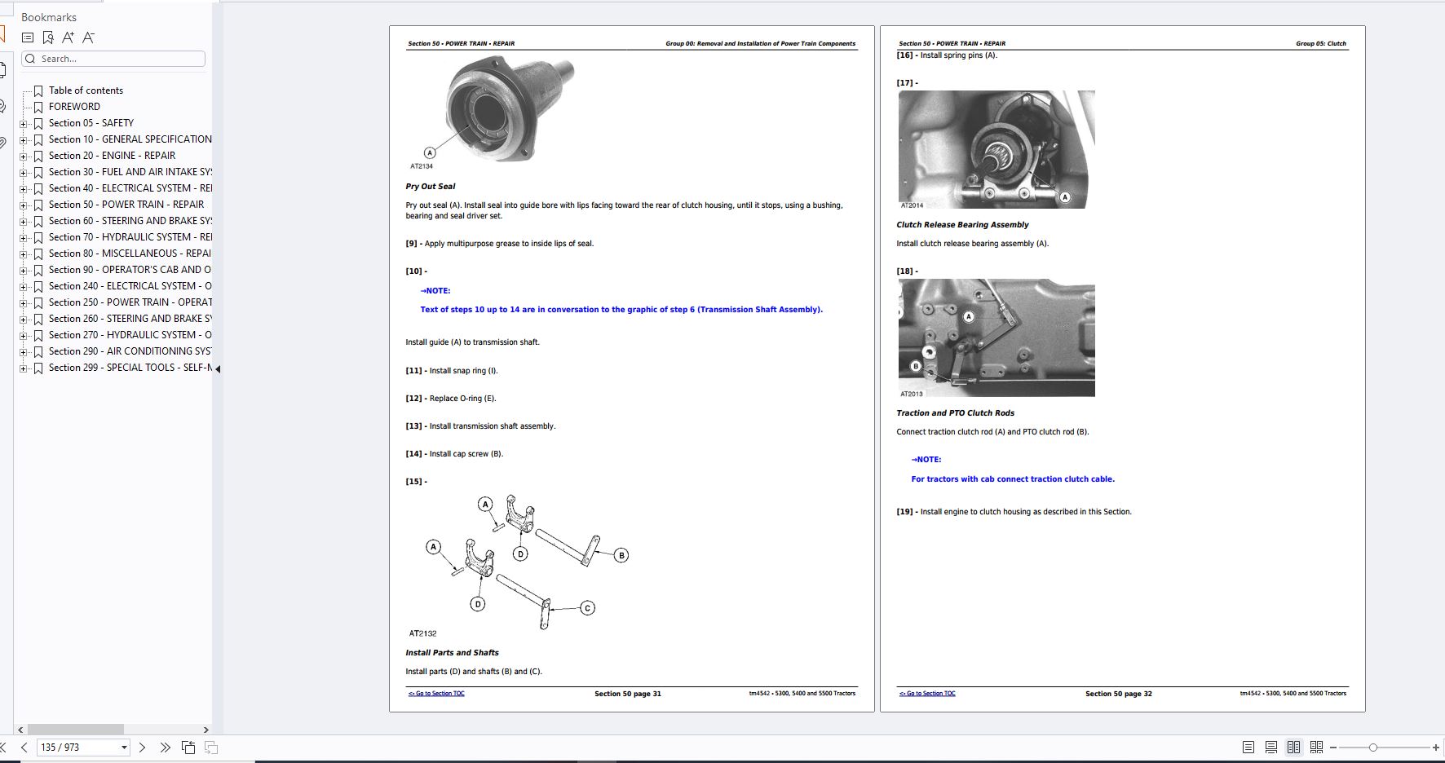The width and height of the screenshot is (1445, 763).
Task: Expand the Section 20 - ENGINE bookmark
Action: click(24, 157)
